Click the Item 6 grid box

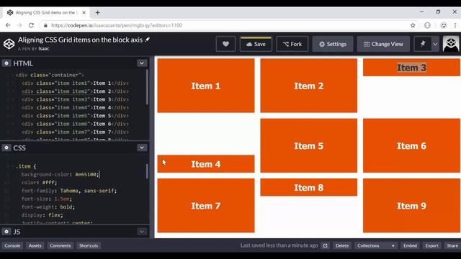click(x=411, y=145)
